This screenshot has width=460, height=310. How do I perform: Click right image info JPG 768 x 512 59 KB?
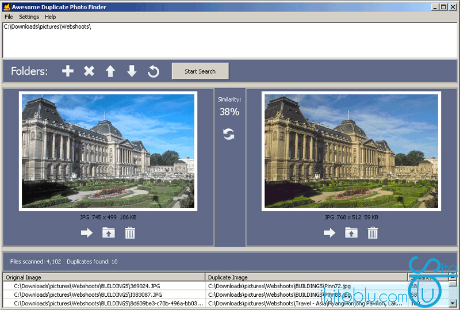pos(351,217)
